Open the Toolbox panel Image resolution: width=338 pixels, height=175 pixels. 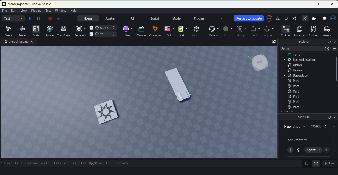313,31
